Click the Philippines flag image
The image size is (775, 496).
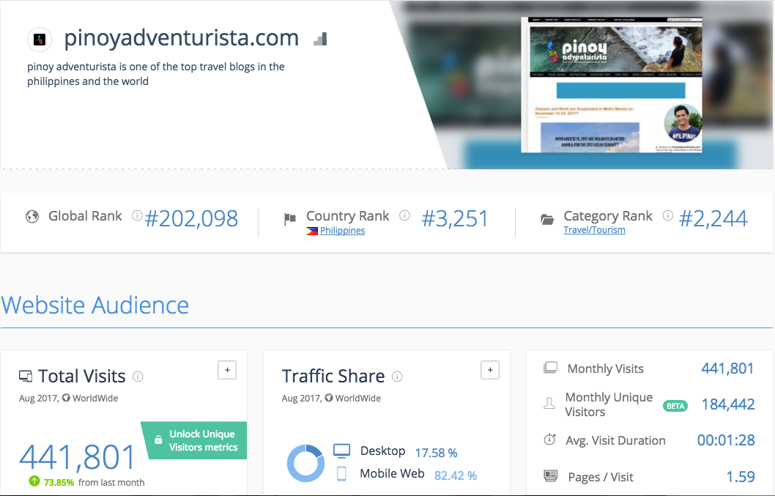tap(312, 231)
